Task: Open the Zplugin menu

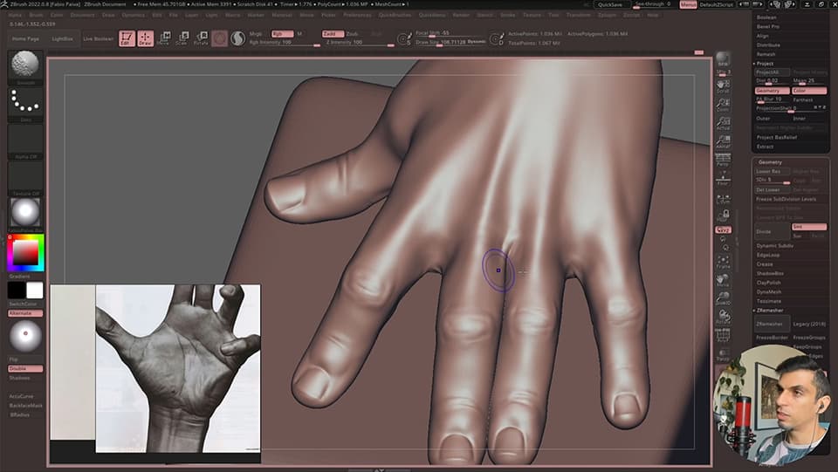Action: (607, 15)
